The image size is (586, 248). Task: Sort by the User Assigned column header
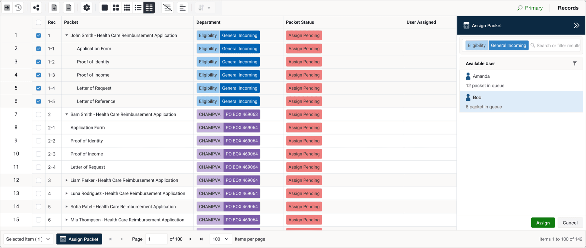[421, 22]
